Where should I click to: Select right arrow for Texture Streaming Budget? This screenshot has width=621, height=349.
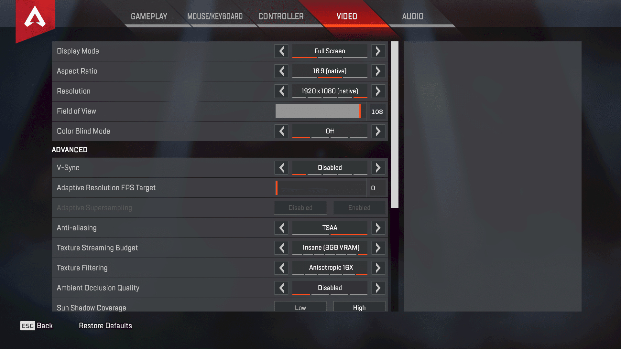378,248
